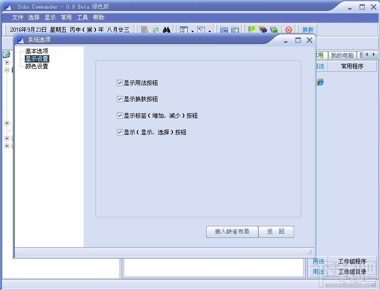Disable 显示(显示、选择)按钮 checkbox
This screenshot has height=290, width=380.
pyautogui.click(x=120, y=132)
